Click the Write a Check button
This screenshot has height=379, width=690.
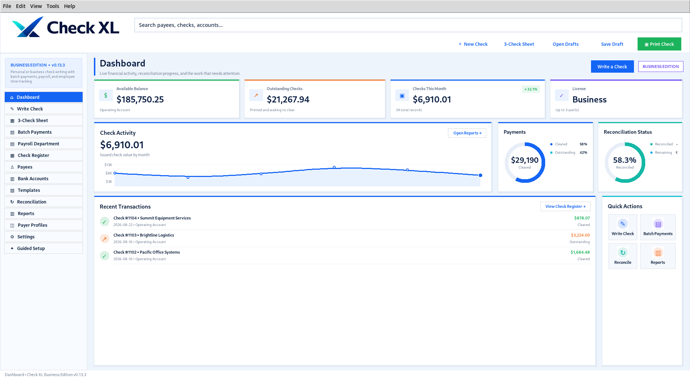pyautogui.click(x=612, y=66)
